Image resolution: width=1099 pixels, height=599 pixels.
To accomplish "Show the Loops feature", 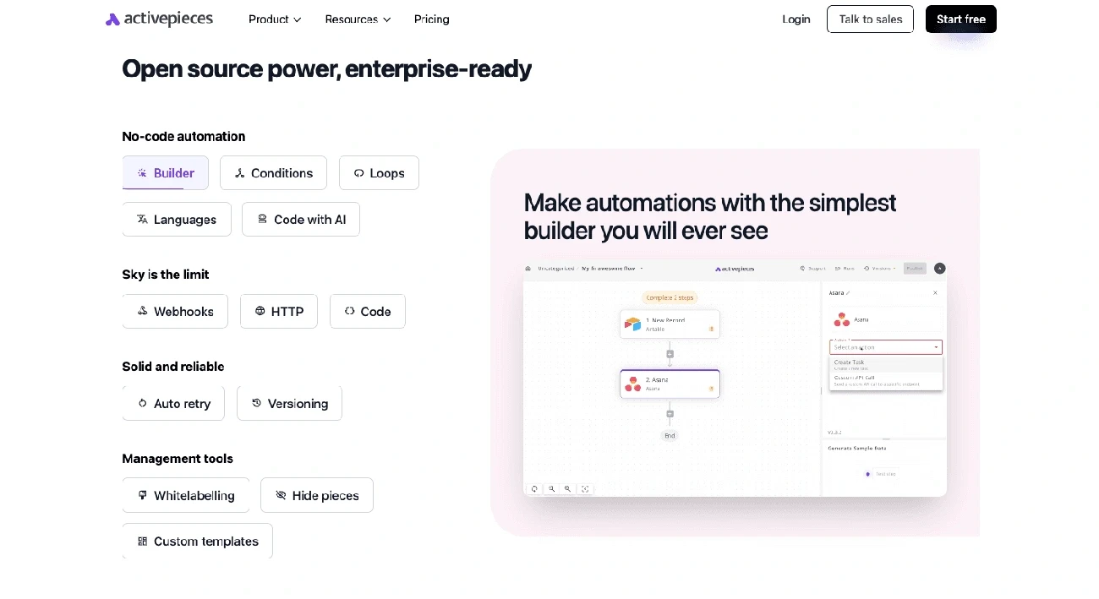I will click(379, 172).
